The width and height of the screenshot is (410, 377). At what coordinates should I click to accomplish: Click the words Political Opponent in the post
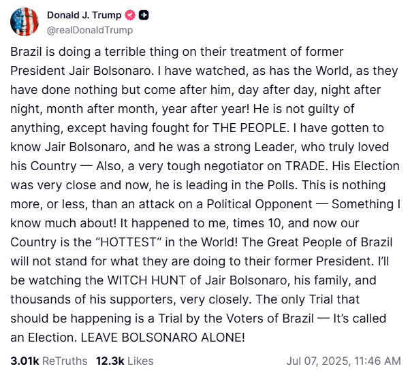[x=259, y=204]
